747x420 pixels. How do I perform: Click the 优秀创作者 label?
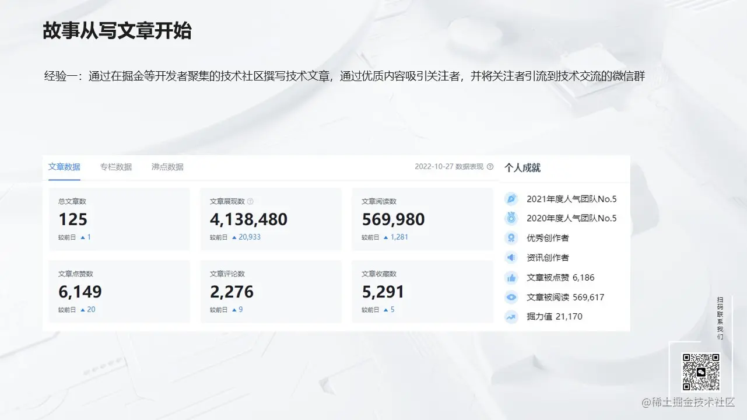point(548,238)
